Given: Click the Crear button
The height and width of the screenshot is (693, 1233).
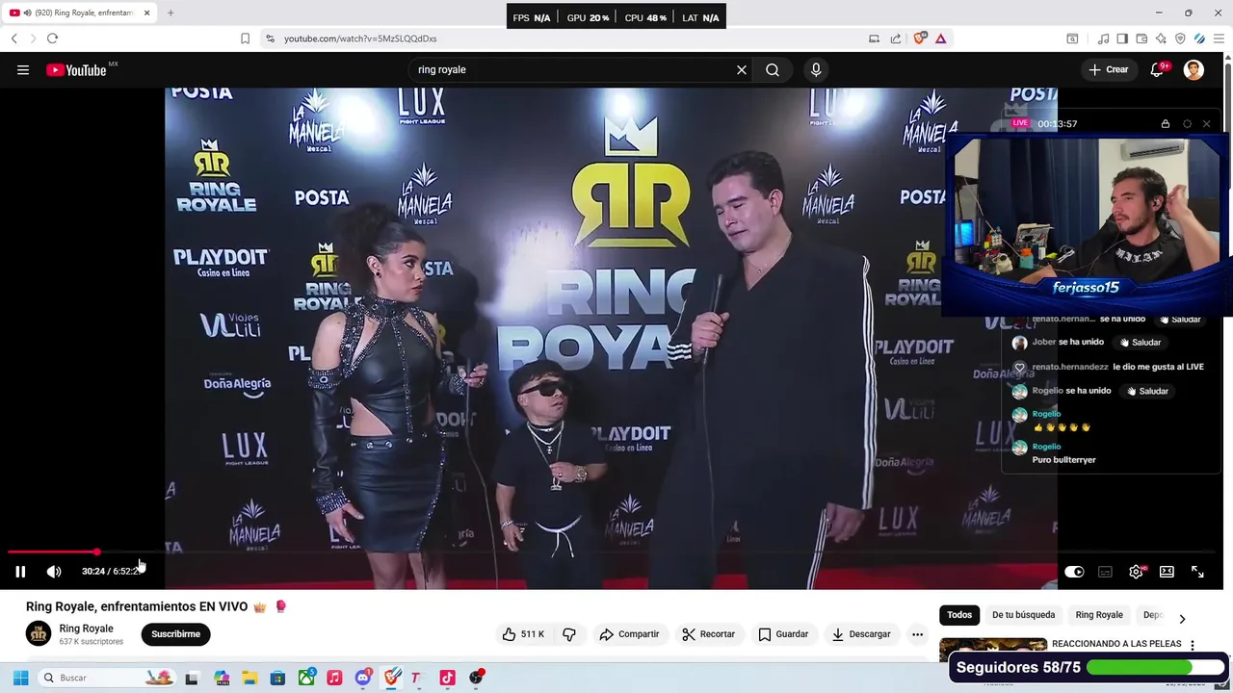Looking at the screenshot, I should click(x=1109, y=69).
